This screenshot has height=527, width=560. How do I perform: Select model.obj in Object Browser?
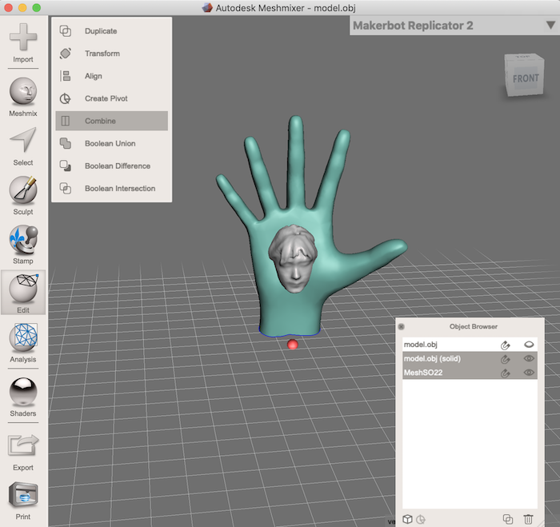click(470, 345)
